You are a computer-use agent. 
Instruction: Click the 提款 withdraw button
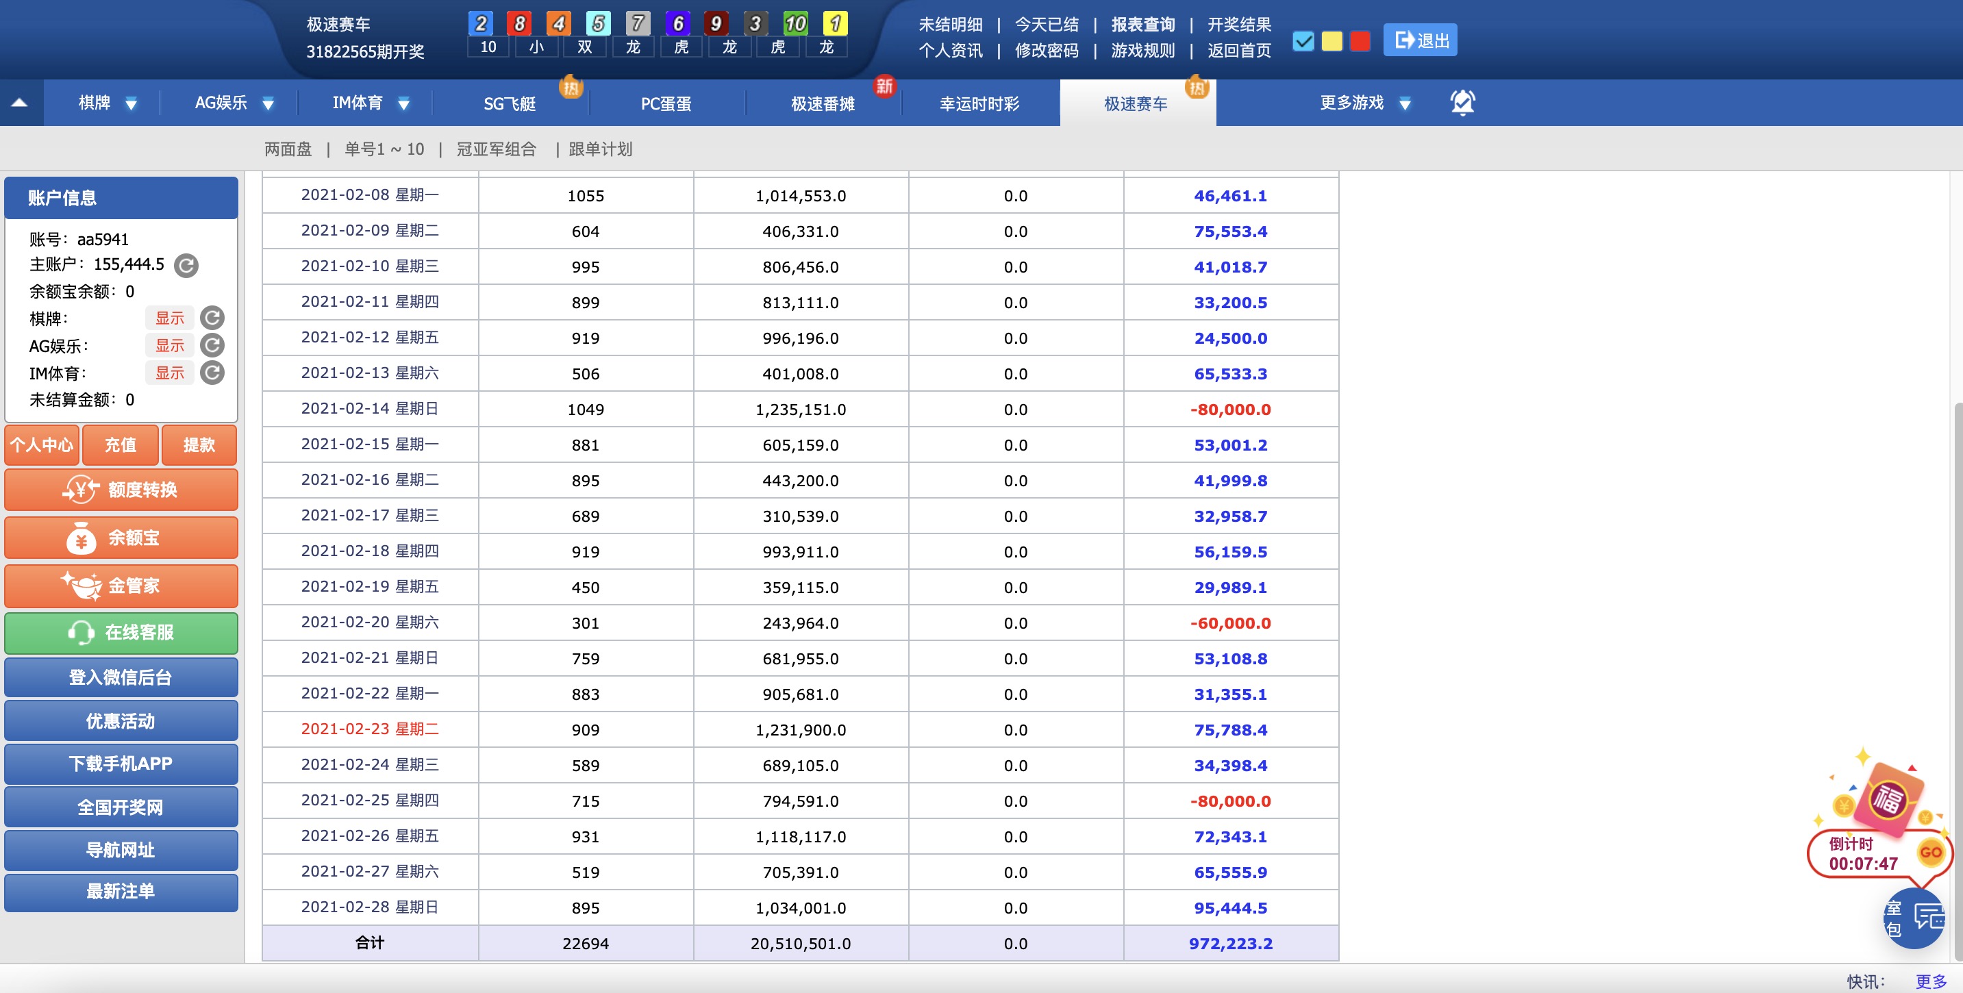point(199,445)
